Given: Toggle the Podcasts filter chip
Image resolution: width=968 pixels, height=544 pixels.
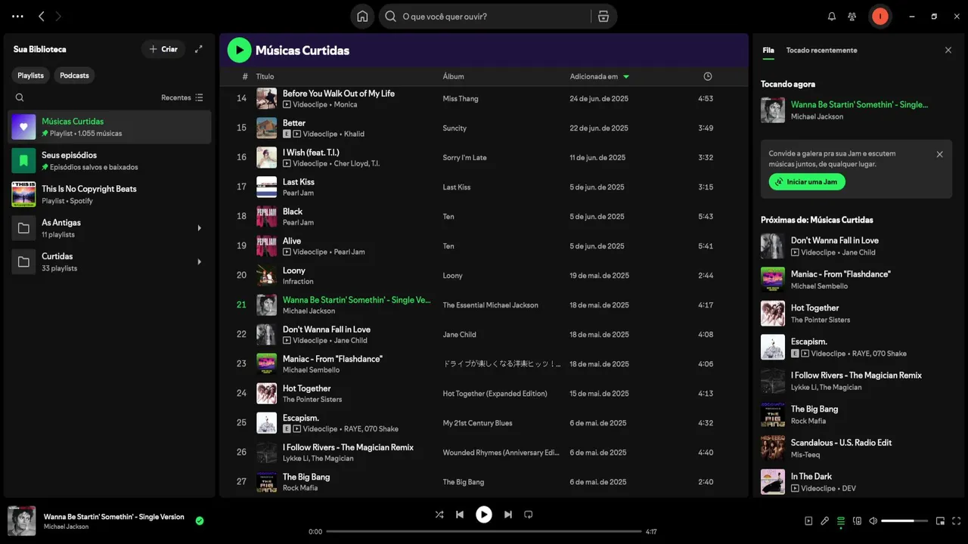Looking at the screenshot, I should tap(74, 76).
